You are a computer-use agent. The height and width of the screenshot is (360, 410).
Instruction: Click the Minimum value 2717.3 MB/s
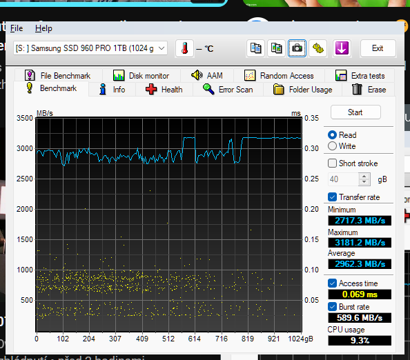click(360, 221)
